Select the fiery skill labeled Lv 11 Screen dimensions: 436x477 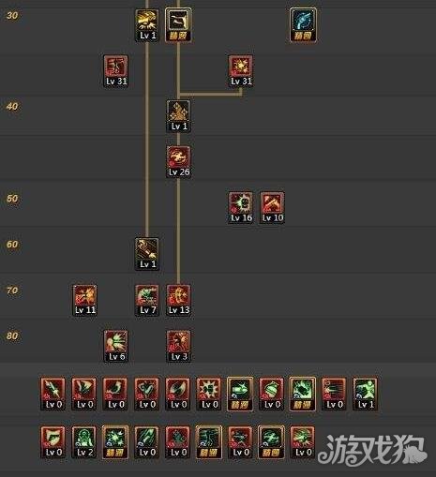tap(84, 300)
